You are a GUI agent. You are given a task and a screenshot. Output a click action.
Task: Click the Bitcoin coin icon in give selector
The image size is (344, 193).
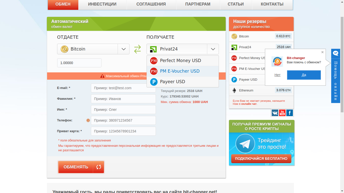[64, 49]
